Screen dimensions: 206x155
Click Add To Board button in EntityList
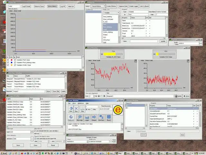144,6
